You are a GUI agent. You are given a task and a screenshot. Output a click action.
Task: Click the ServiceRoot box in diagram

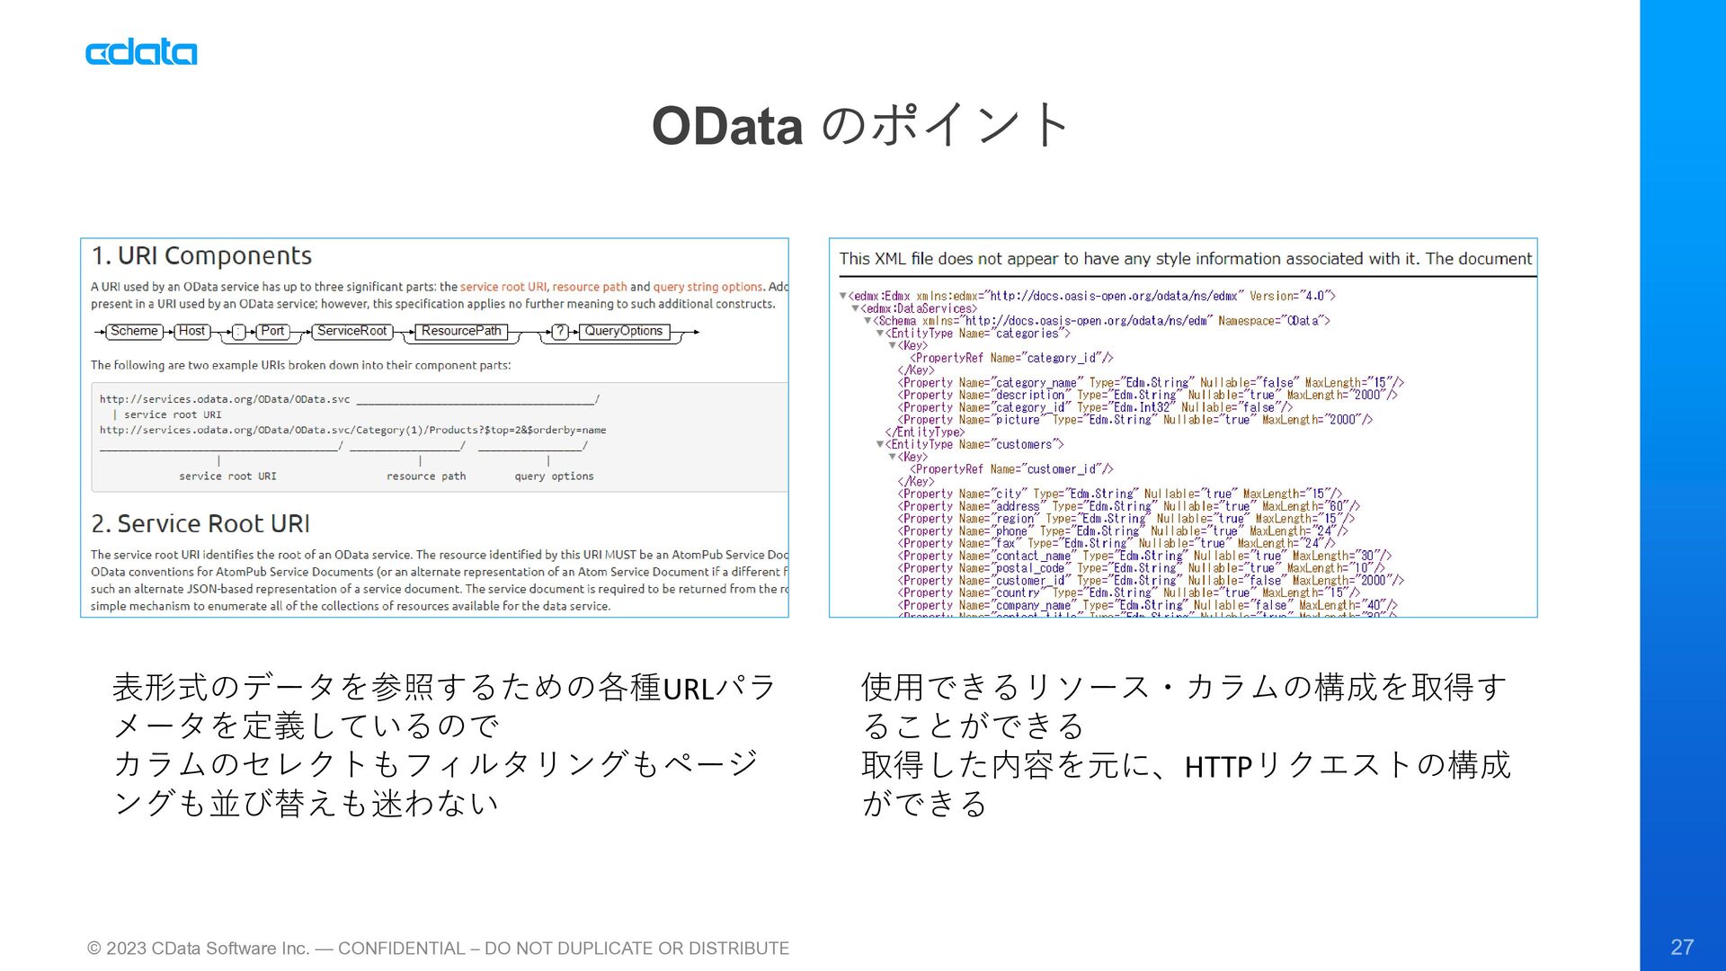pyautogui.click(x=351, y=332)
